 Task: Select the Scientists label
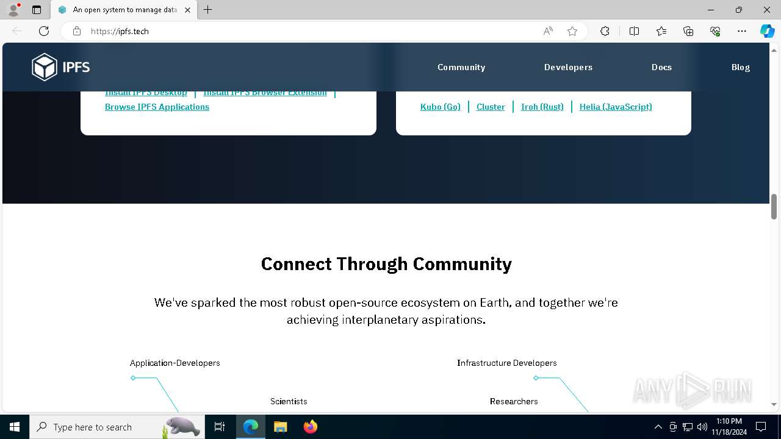[289, 401]
